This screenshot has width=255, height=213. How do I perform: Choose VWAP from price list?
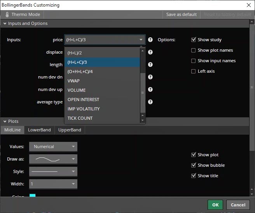tap(102, 81)
